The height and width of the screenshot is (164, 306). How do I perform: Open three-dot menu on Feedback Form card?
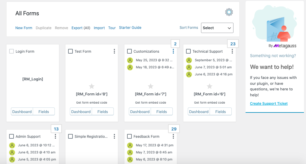click(173, 136)
